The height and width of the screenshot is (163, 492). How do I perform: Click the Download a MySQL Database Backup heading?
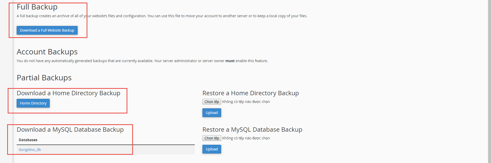(70, 130)
